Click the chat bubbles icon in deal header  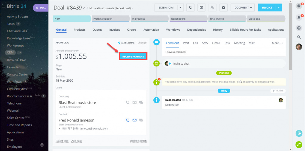[212, 7]
